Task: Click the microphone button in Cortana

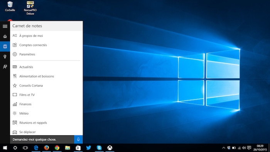Action: pyautogui.click(x=78, y=139)
